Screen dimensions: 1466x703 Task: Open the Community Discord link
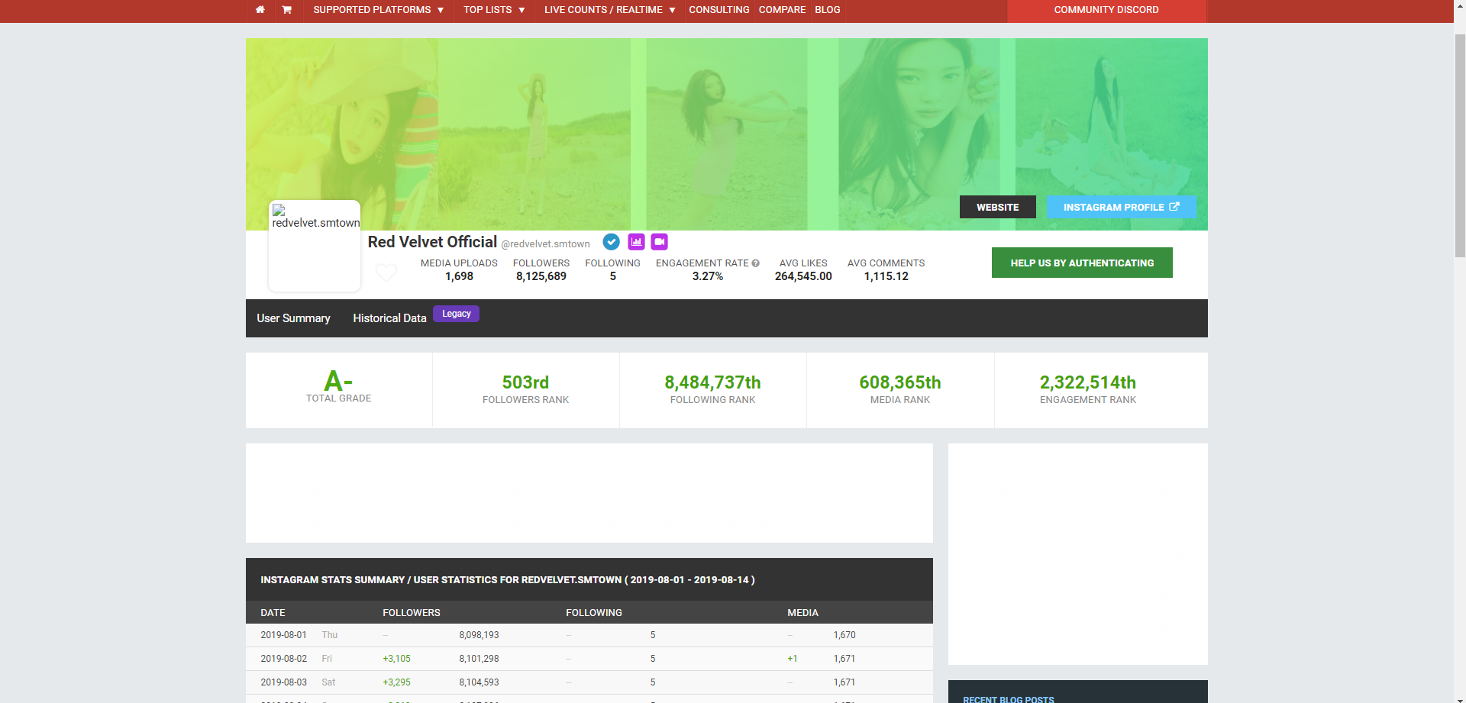[1106, 10]
